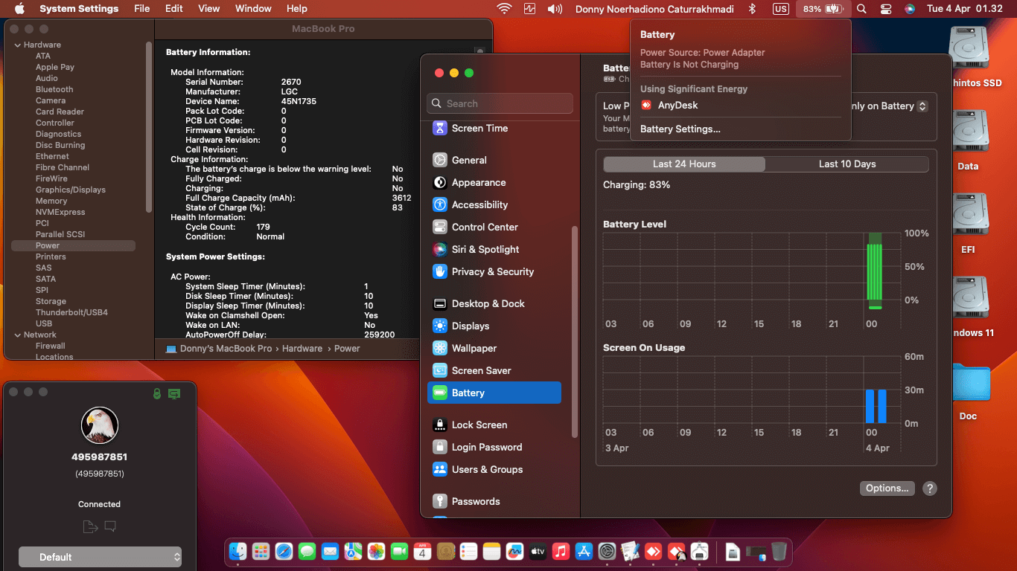Open the View menu
Image resolution: width=1017 pixels, height=571 pixels.
coord(209,9)
